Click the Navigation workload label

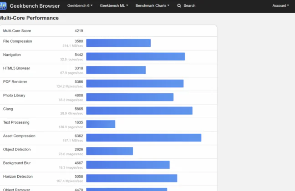tap(12, 55)
